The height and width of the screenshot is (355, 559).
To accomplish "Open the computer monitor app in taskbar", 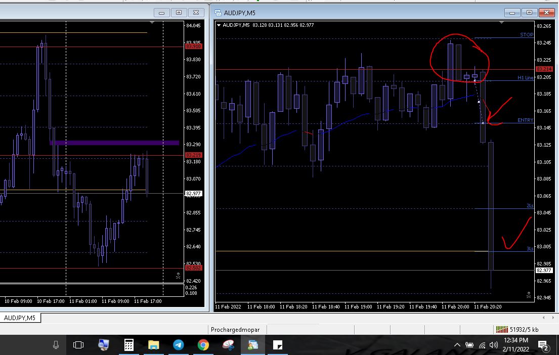I will (x=103, y=345).
